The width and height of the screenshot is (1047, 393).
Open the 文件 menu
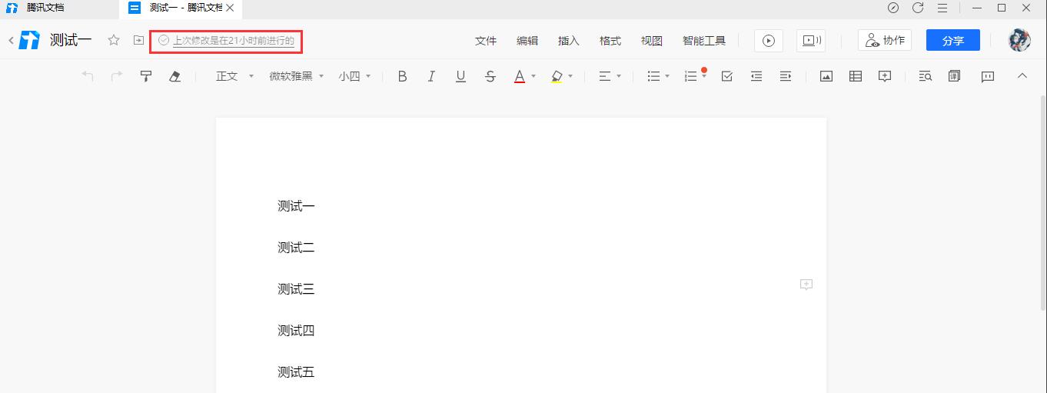click(486, 41)
